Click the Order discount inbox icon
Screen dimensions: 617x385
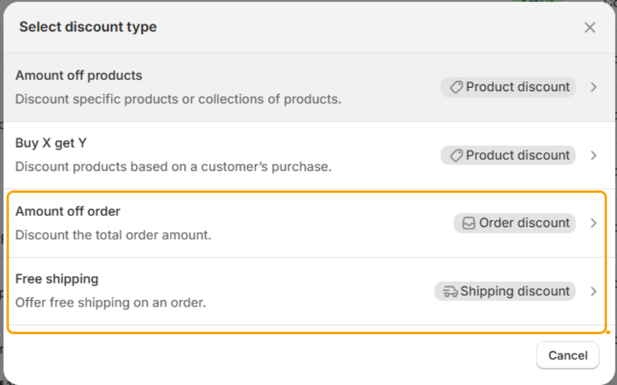[x=469, y=224]
